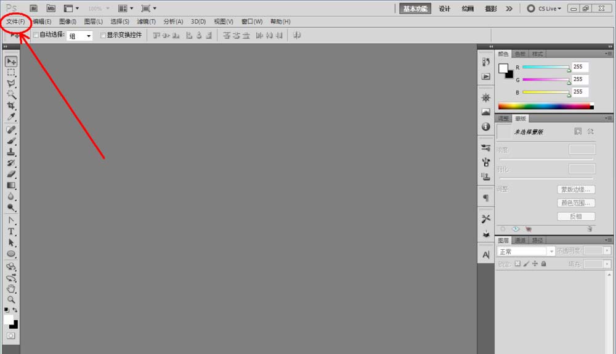This screenshot has width=616, height=354.
Task: Open the 正常 blend mode dropdown
Action: tap(525, 252)
